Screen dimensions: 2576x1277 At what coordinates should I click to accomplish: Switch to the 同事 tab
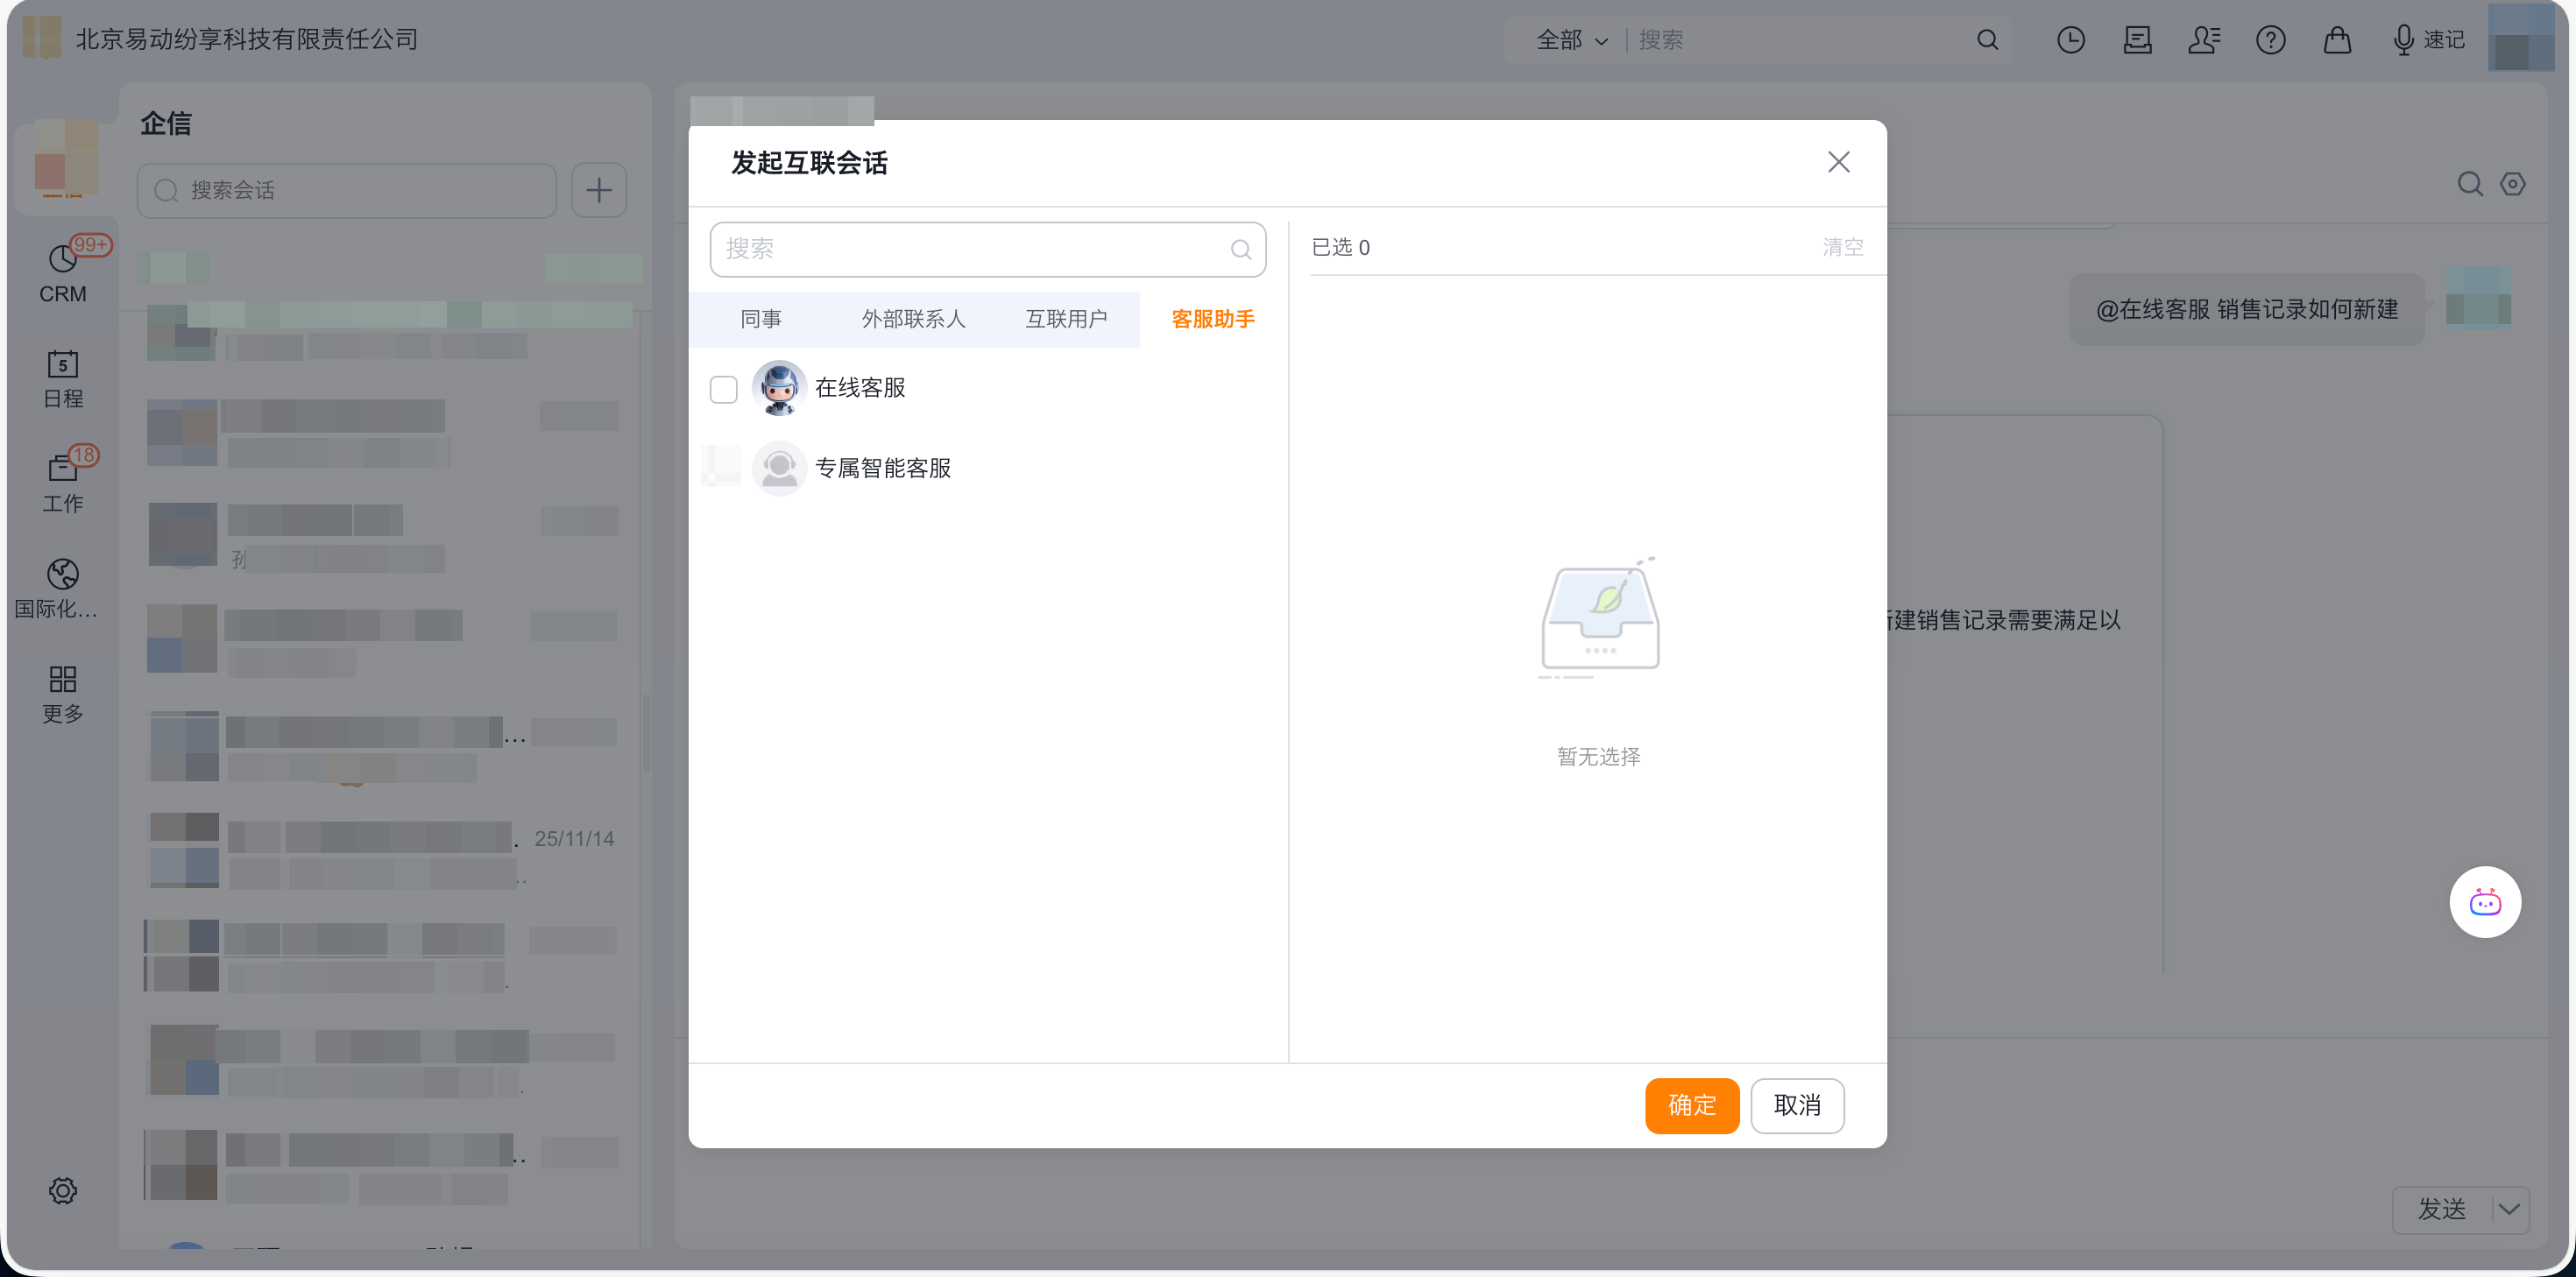pos(760,319)
